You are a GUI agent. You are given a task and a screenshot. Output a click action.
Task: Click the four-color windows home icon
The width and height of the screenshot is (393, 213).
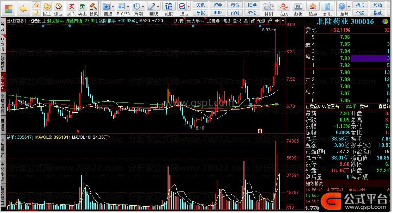coord(8,9)
